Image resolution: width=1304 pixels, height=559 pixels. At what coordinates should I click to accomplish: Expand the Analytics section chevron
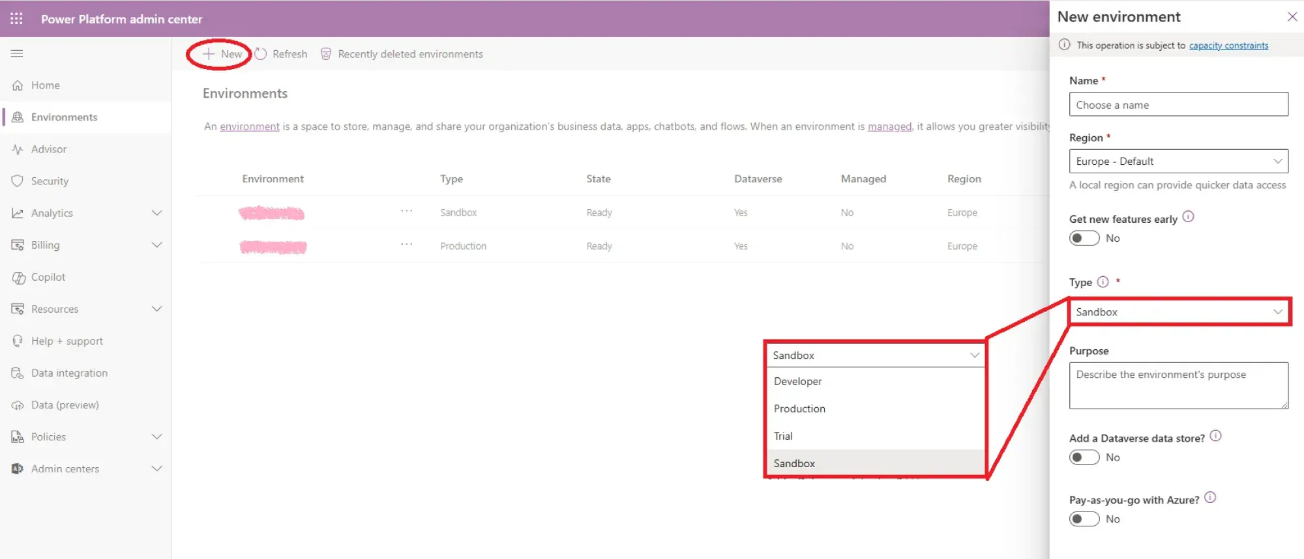pyautogui.click(x=156, y=213)
